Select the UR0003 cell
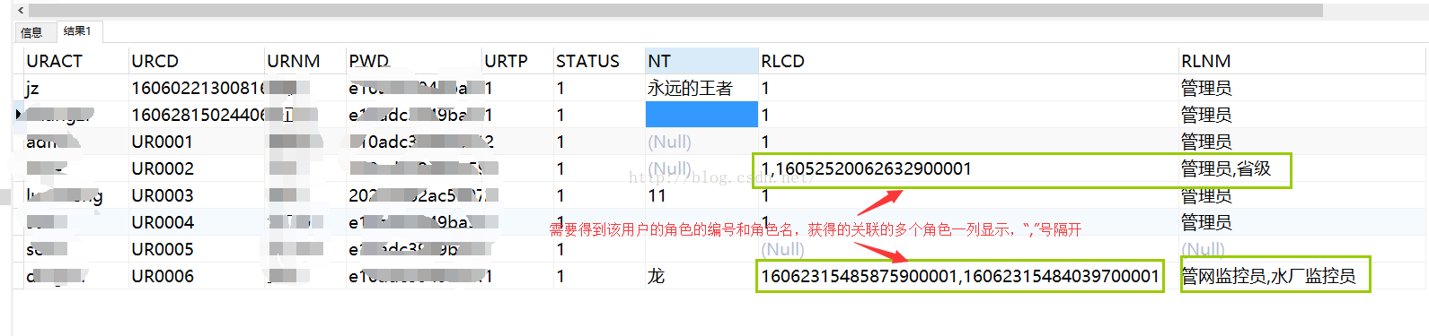The height and width of the screenshot is (336, 1429). (197, 195)
